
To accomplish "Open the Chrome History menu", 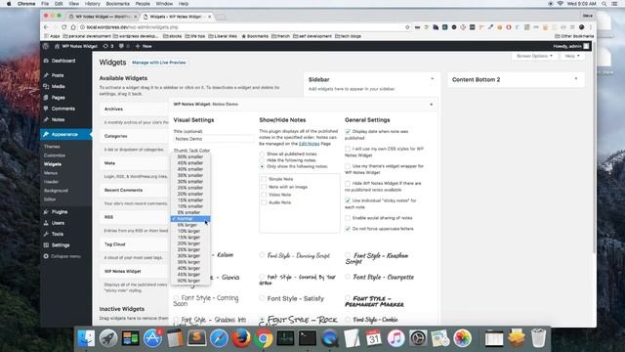I will coord(92,4).
